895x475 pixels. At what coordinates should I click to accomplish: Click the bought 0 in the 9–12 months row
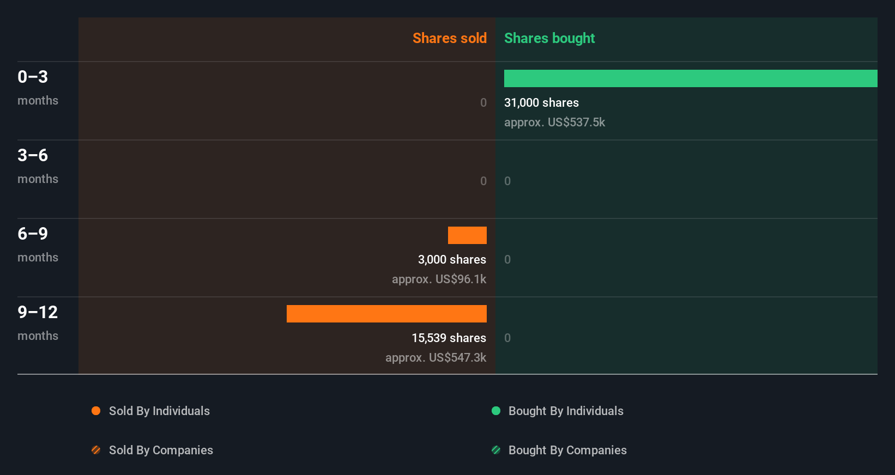pyautogui.click(x=507, y=338)
